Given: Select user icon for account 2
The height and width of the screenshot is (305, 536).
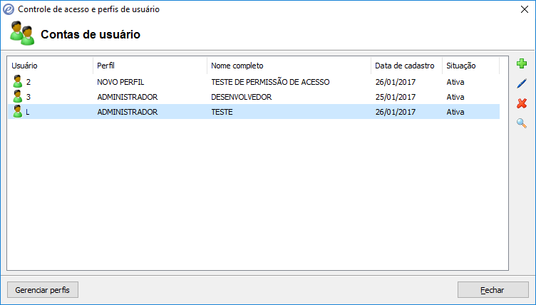Looking at the screenshot, I should pyautogui.click(x=18, y=82).
